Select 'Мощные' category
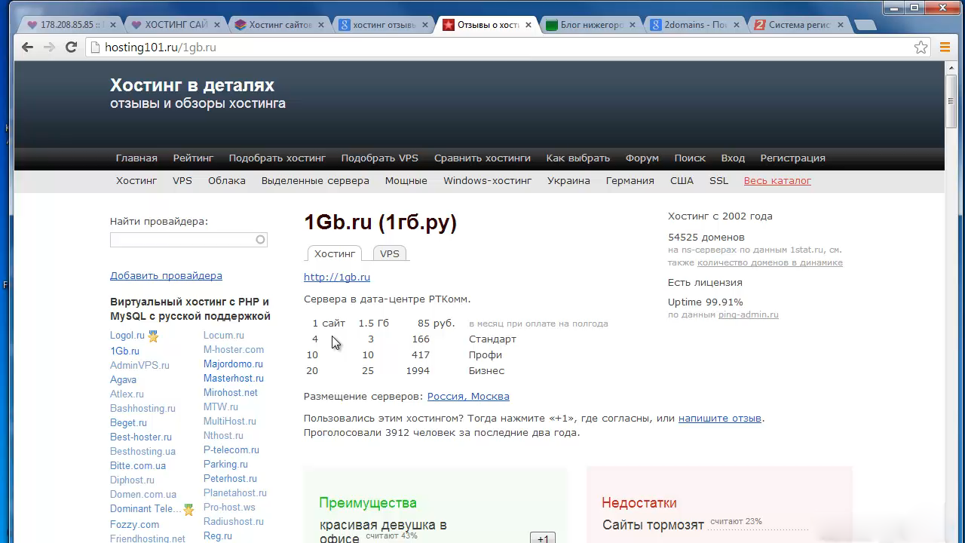 tap(406, 181)
